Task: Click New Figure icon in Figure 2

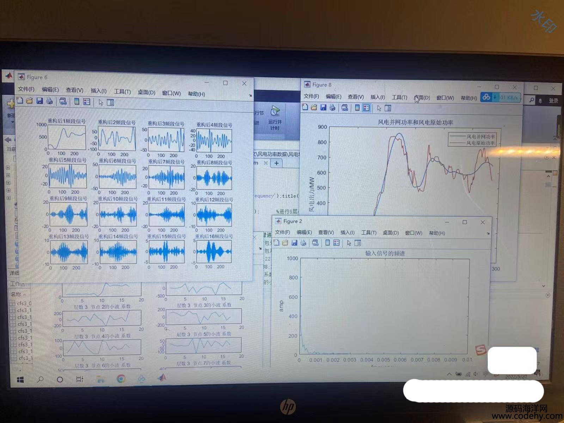Action: tap(276, 243)
